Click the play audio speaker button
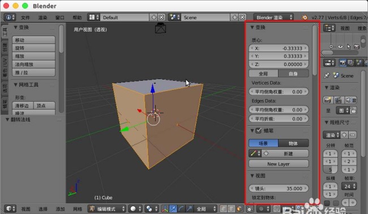368x214 pixels. click(350, 100)
